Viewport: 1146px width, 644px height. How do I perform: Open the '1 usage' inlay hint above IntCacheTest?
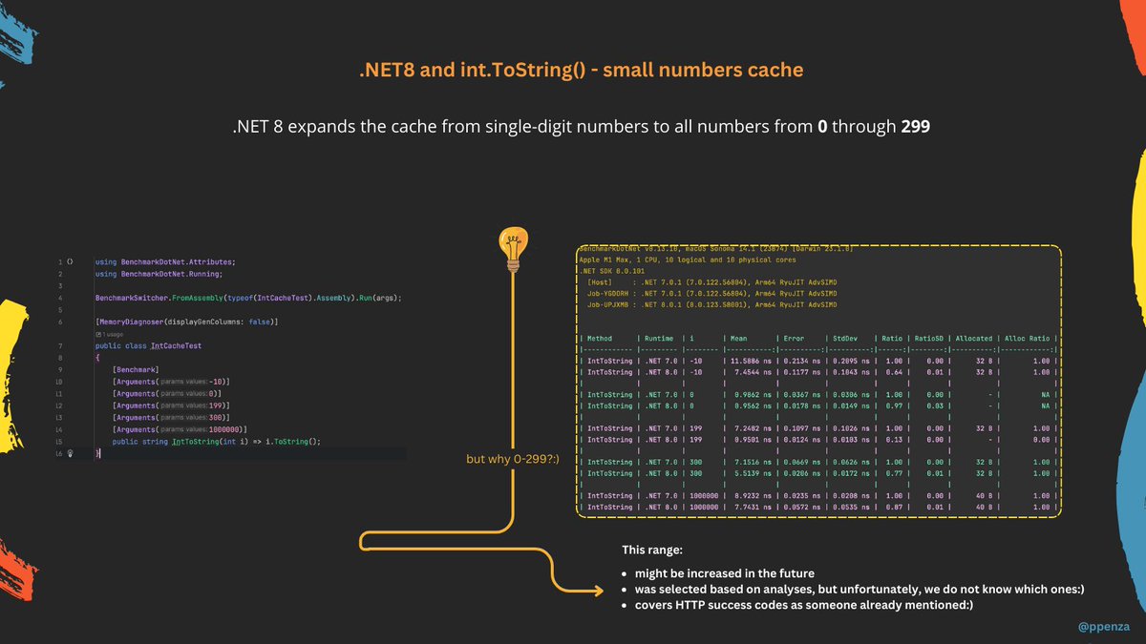click(110, 333)
